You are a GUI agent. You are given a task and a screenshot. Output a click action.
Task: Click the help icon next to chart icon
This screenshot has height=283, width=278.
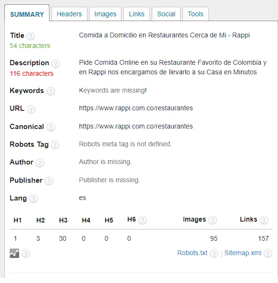(x=26, y=253)
